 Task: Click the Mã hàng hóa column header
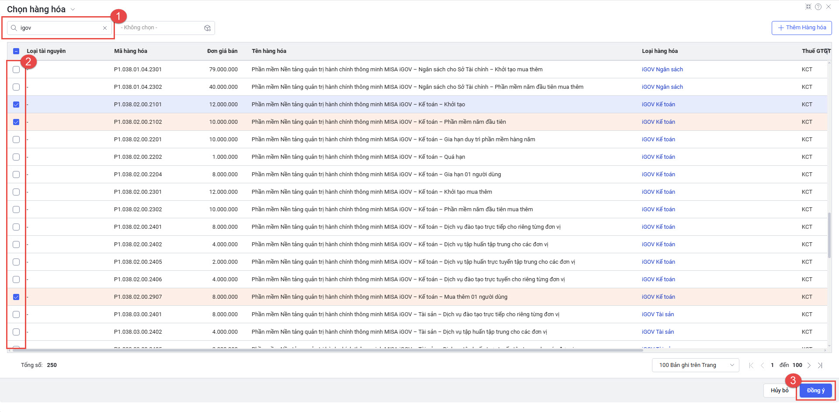[131, 51]
